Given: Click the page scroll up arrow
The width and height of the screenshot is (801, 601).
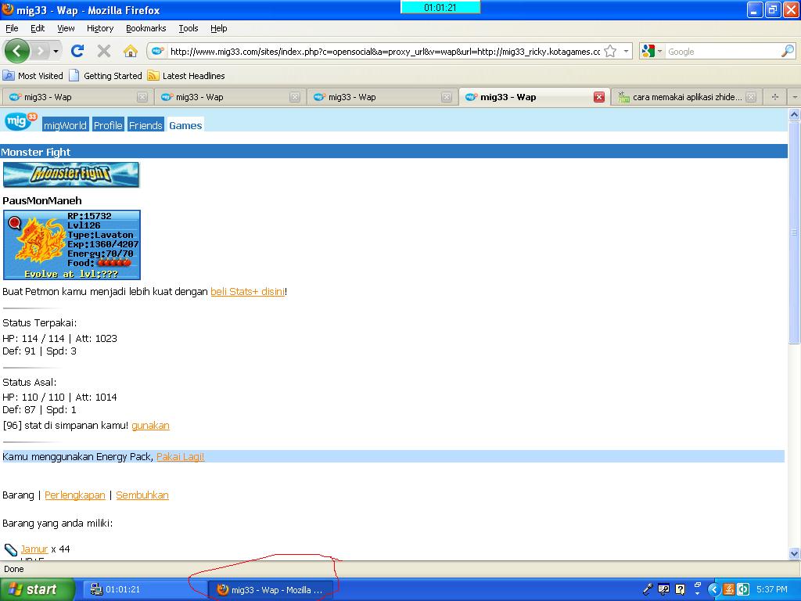Looking at the screenshot, I should 794,115.
